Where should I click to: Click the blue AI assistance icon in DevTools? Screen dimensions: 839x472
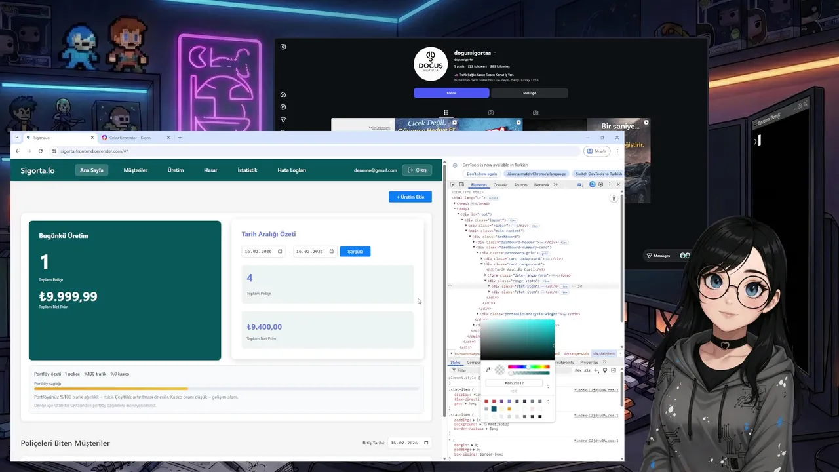click(592, 185)
